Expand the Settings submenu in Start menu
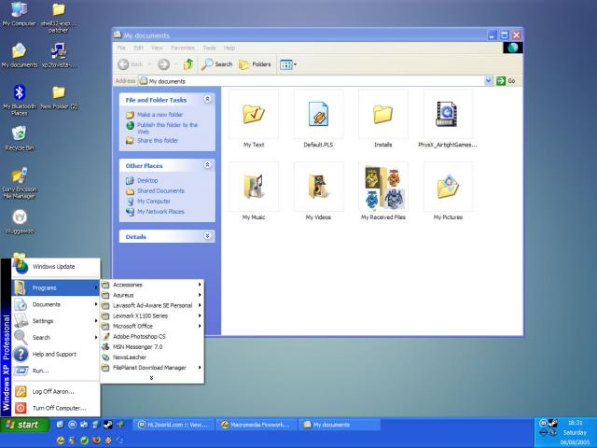 (56, 321)
